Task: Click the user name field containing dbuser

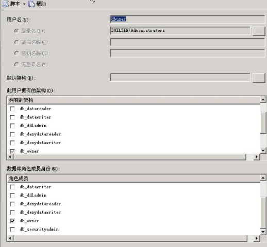Action: (x=187, y=19)
